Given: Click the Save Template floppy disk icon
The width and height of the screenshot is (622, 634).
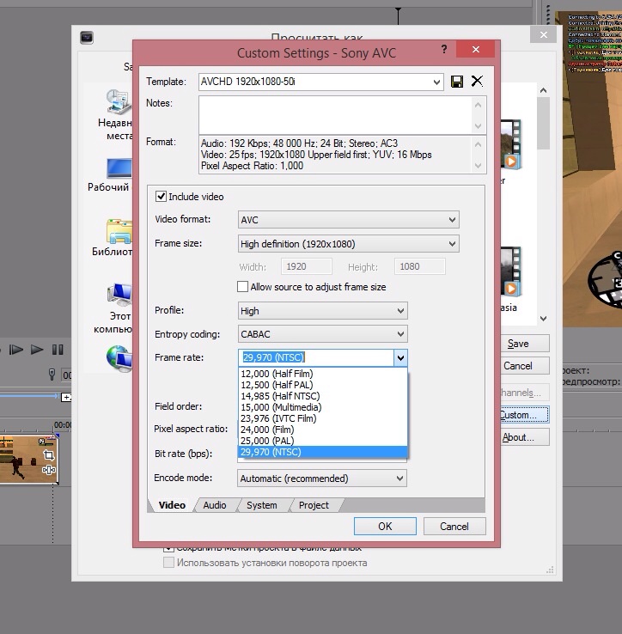Looking at the screenshot, I should click(x=457, y=82).
